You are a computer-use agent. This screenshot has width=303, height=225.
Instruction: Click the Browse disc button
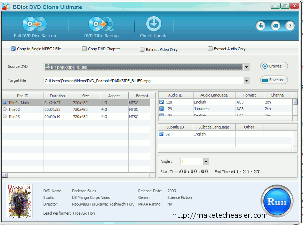point(274,66)
